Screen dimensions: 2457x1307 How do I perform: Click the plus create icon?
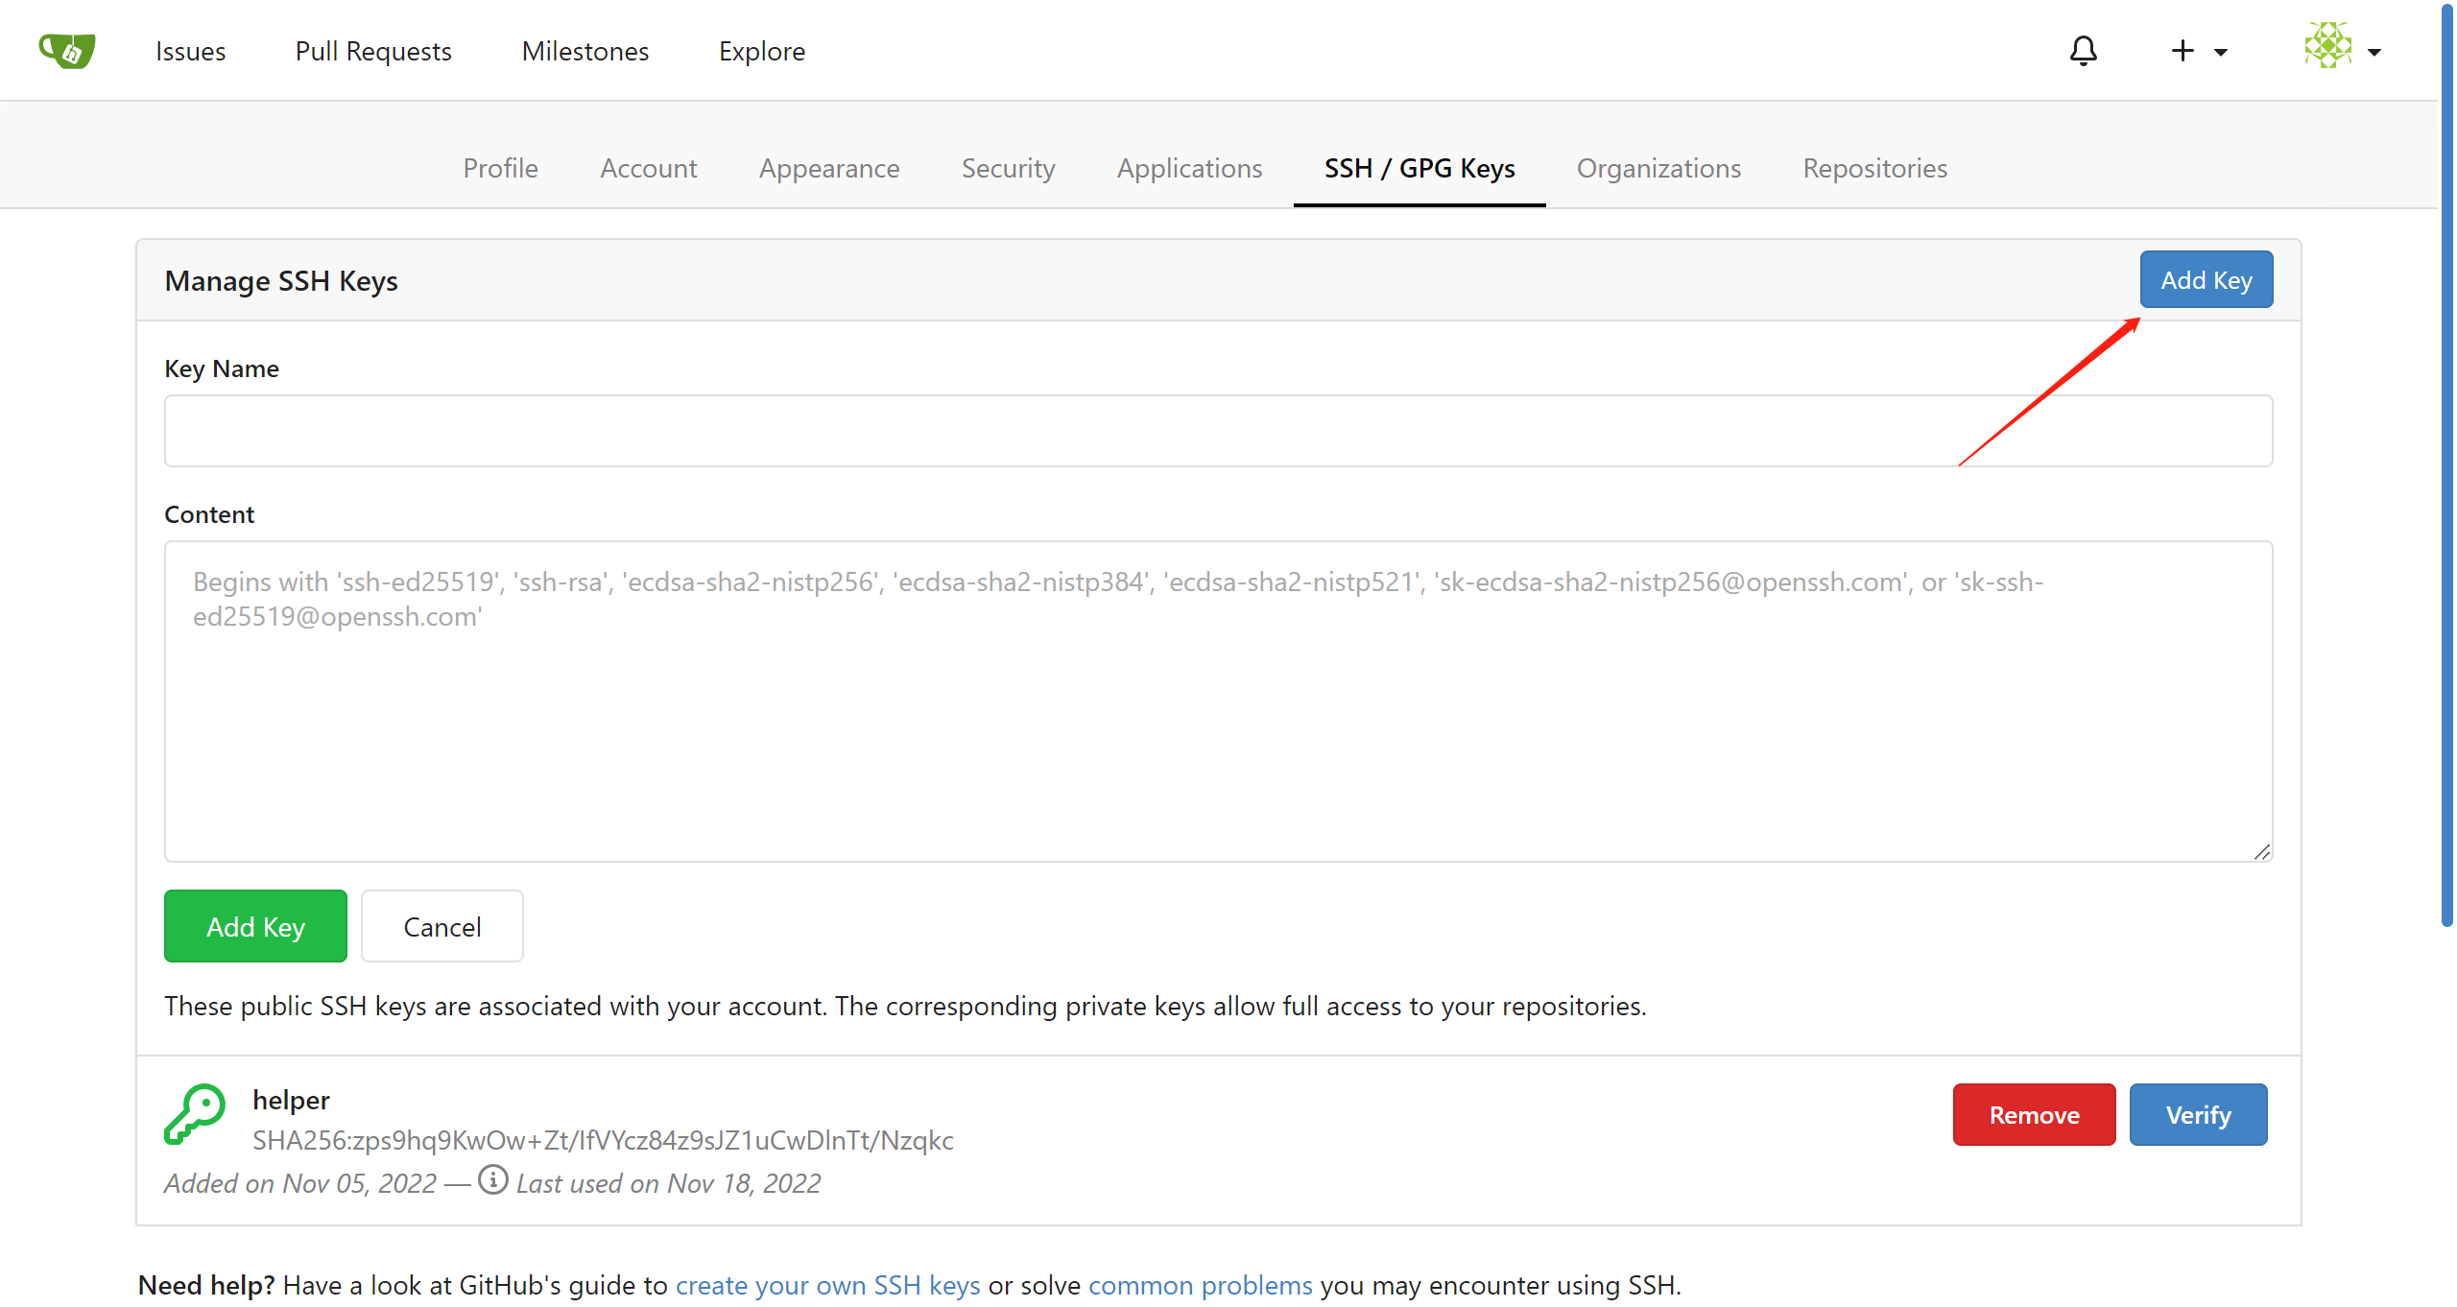point(2183,50)
